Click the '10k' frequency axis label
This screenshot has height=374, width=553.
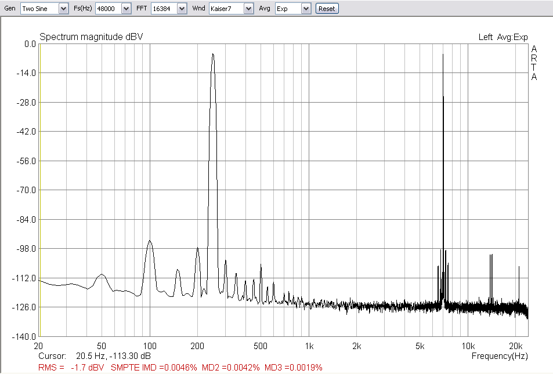pyautogui.click(x=468, y=346)
